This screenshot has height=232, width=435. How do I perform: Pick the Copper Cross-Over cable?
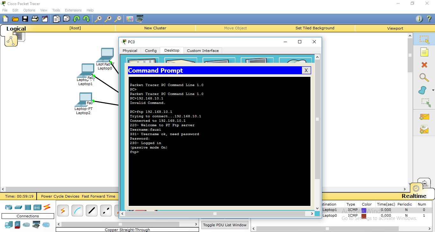pyautogui.click(x=106, y=211)
